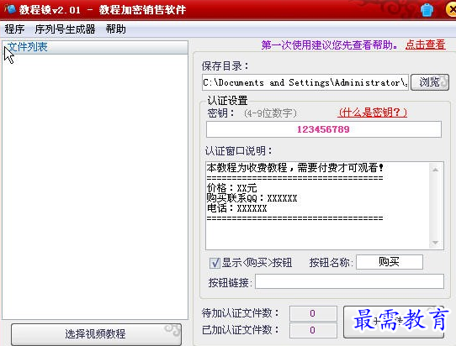Click the blue shirt skin icon
Image resolution: width=456 pixels, height=346 pixels.
(427, 10)
